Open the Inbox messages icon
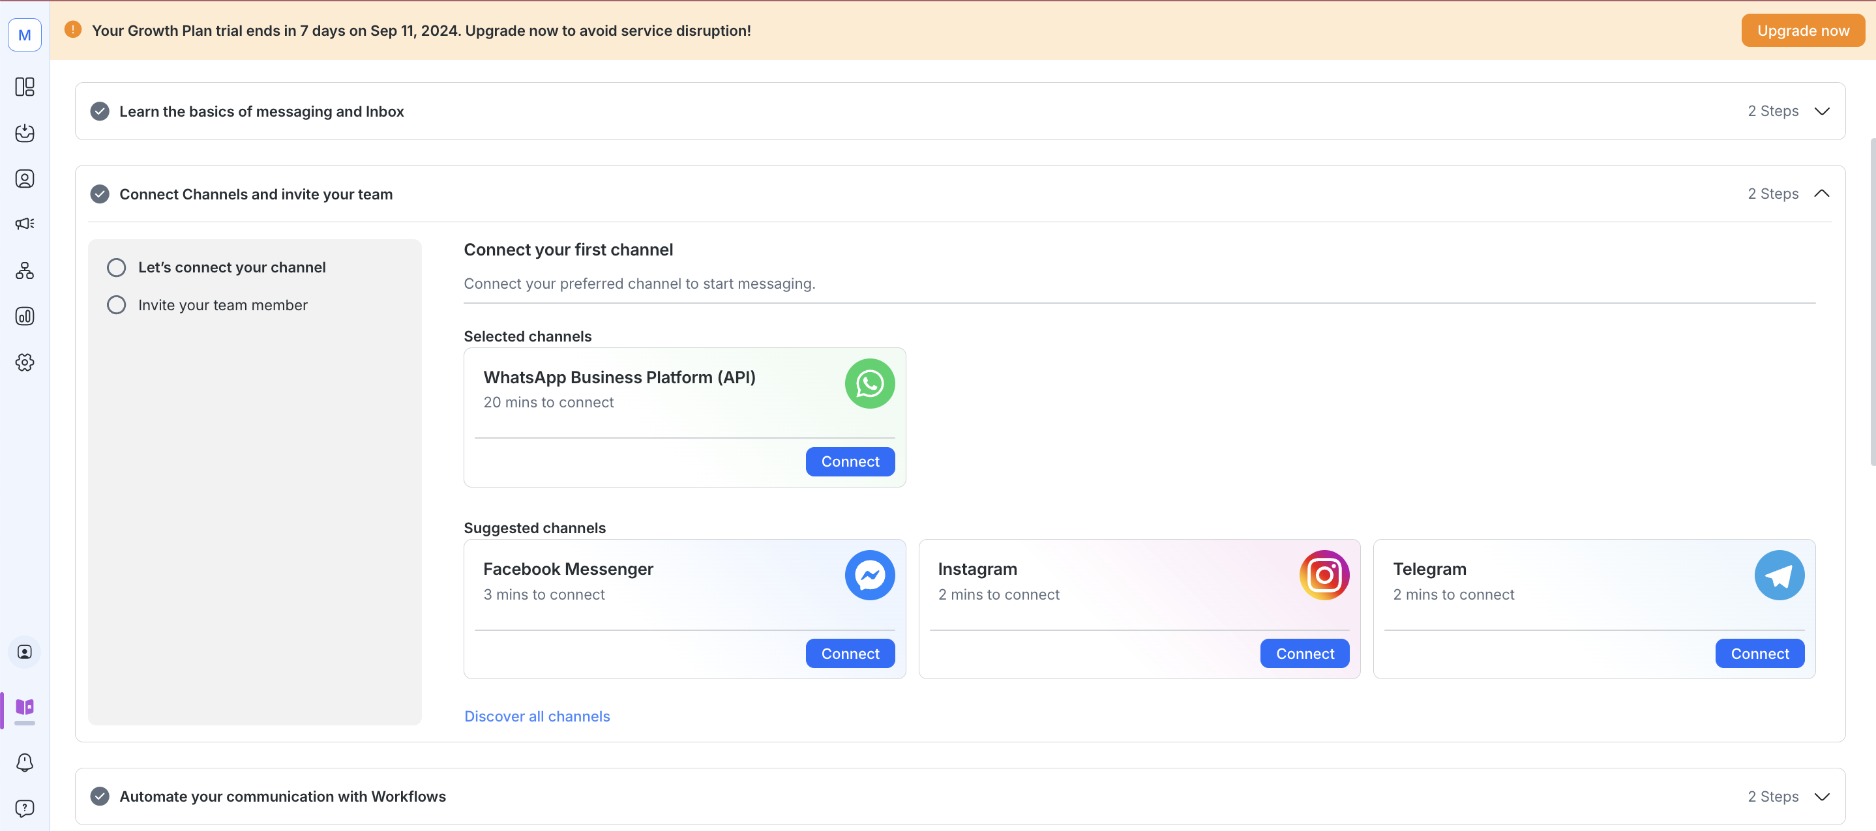Viewport: 1876px width, 831px height. pos(25,133)
